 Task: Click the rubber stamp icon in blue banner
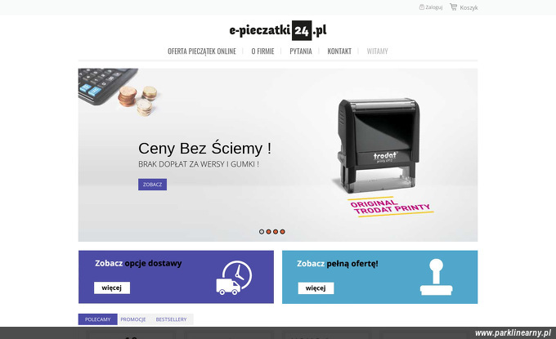coord(436,277)
